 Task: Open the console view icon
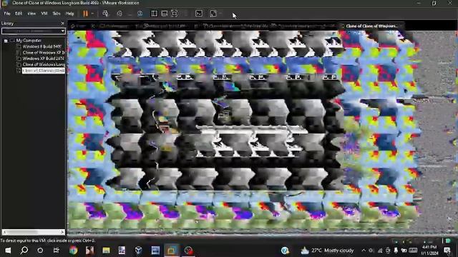point(199,14)
